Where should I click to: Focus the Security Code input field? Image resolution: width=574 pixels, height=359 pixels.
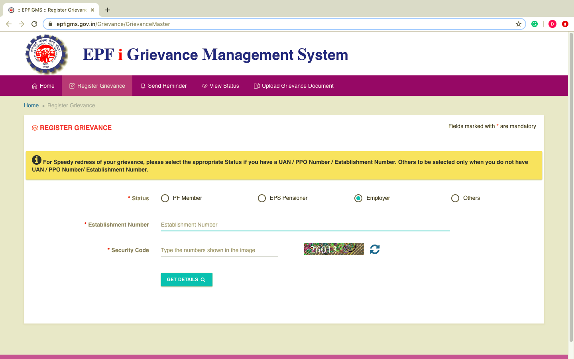point(220,250)
